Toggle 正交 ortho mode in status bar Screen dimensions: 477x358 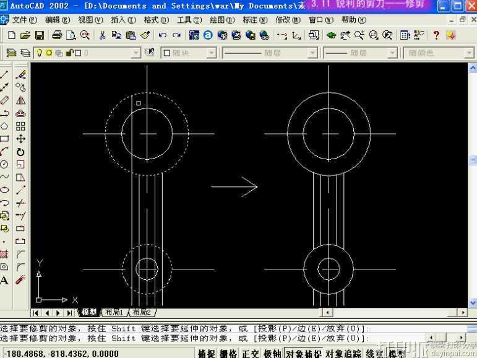[x=251, y=354]
